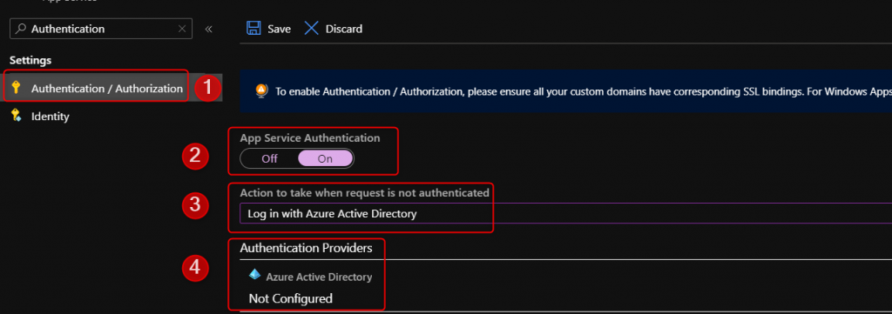
Task: Click the Discard X icon
Action: click(312, 29)
